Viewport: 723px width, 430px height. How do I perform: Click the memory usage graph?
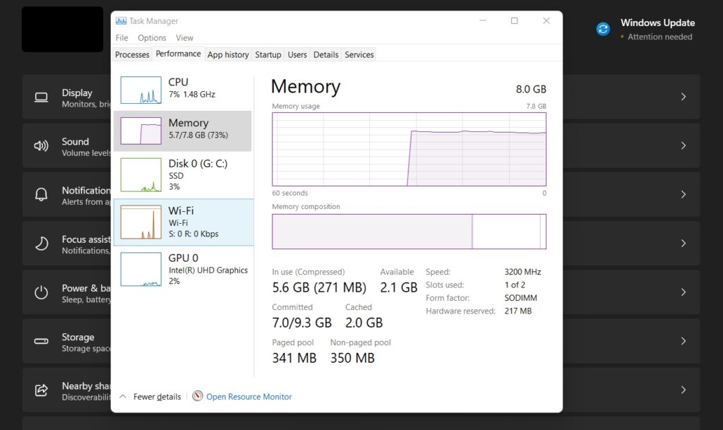409,150
